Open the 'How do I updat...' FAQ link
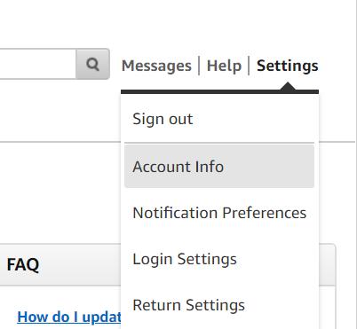Screen dimensions: 357x329 tap(69, 317)
